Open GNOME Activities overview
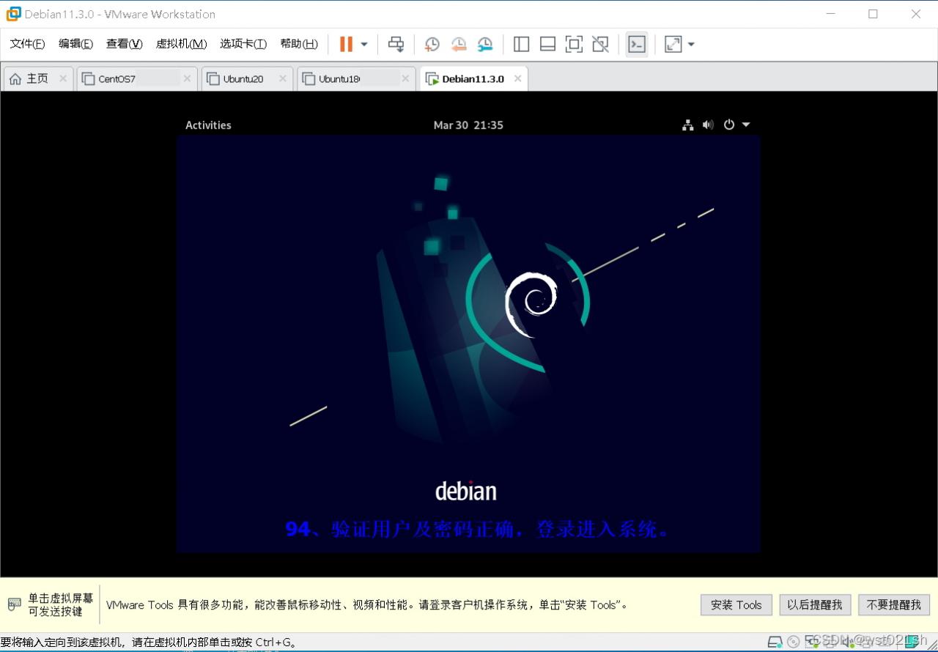Image resolution: width=938 pixels, height=652 pixels. 208,125
